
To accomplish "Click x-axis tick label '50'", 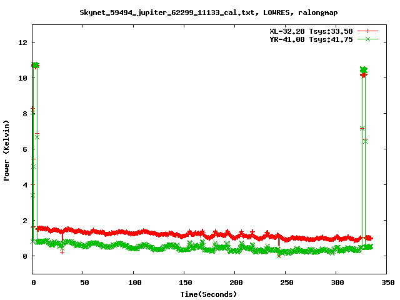I will pyautogui.click(x=84, y=282).
